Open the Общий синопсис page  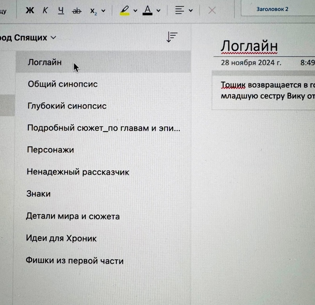(x=62, y=84)
